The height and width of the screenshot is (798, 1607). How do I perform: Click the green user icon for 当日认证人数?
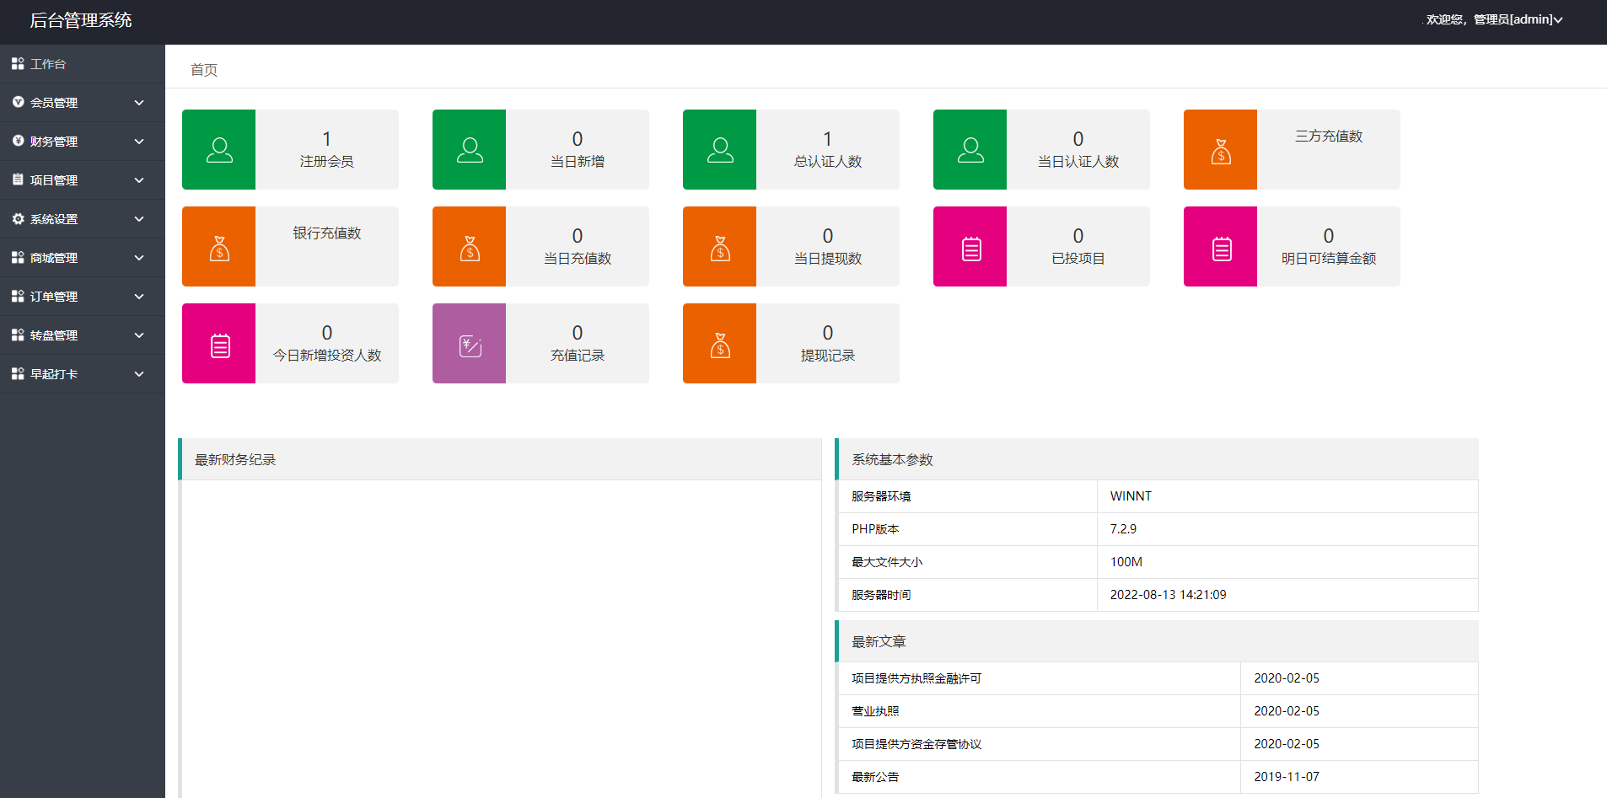click(x=970, y=150)
